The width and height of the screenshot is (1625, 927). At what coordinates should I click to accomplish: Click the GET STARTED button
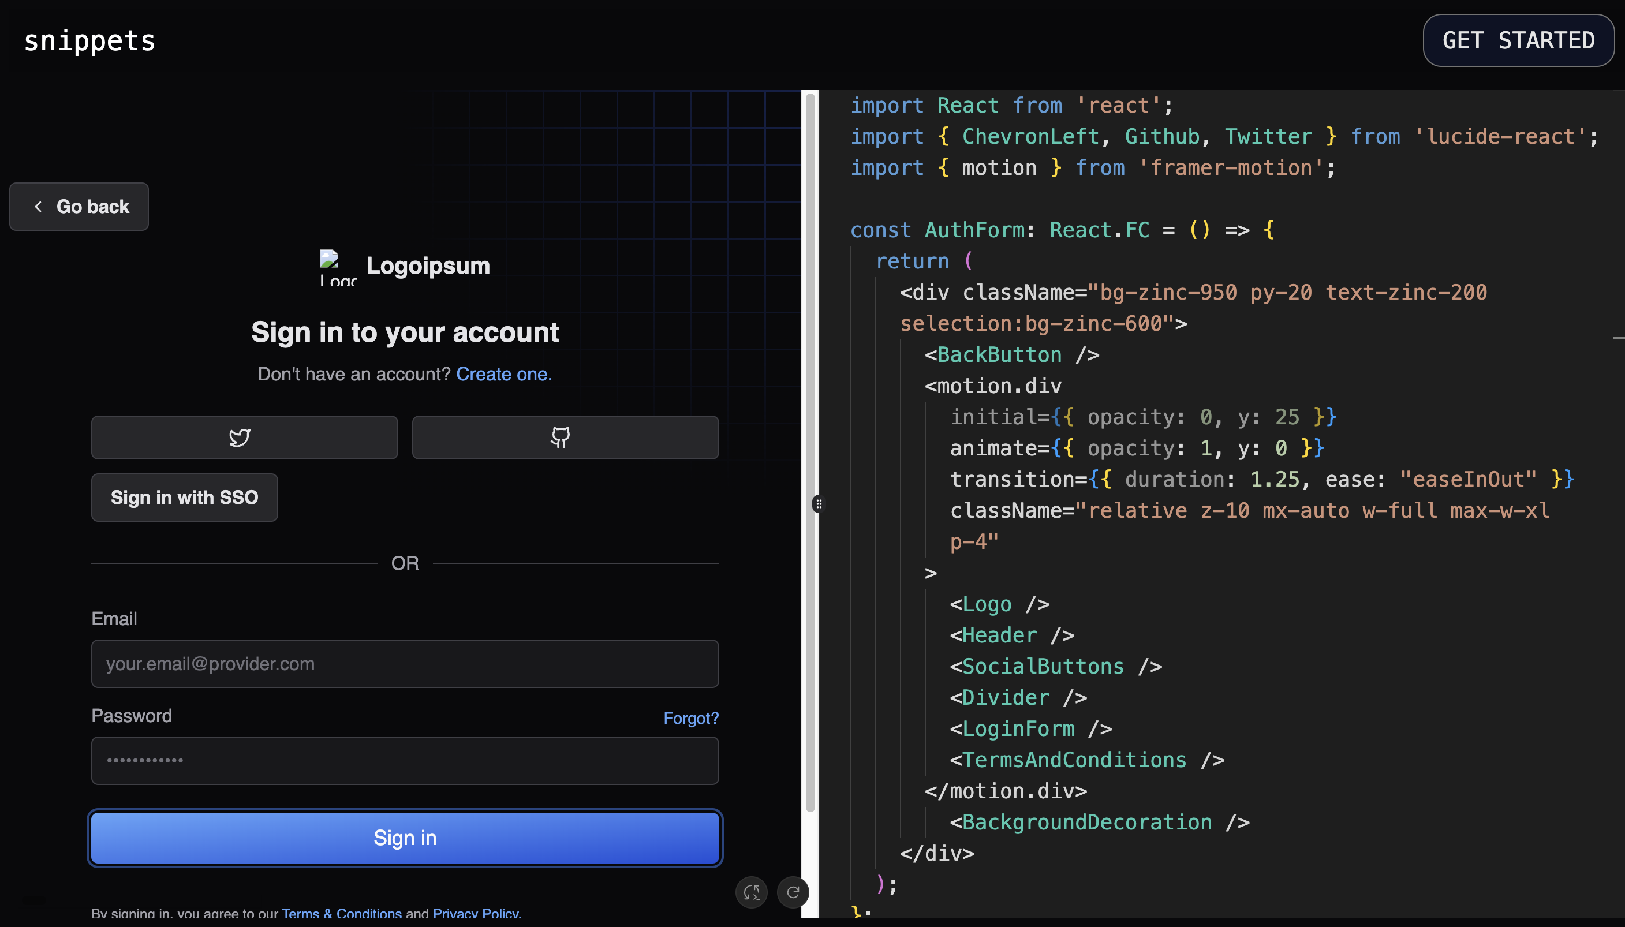click(x=1518, y=40)
